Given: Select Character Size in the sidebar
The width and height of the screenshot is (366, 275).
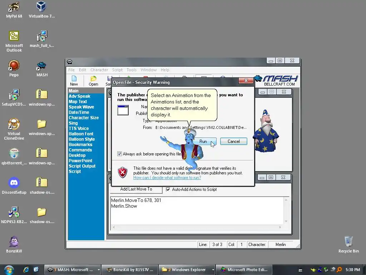Looking at the screenshot, I should tap(84, 117).
